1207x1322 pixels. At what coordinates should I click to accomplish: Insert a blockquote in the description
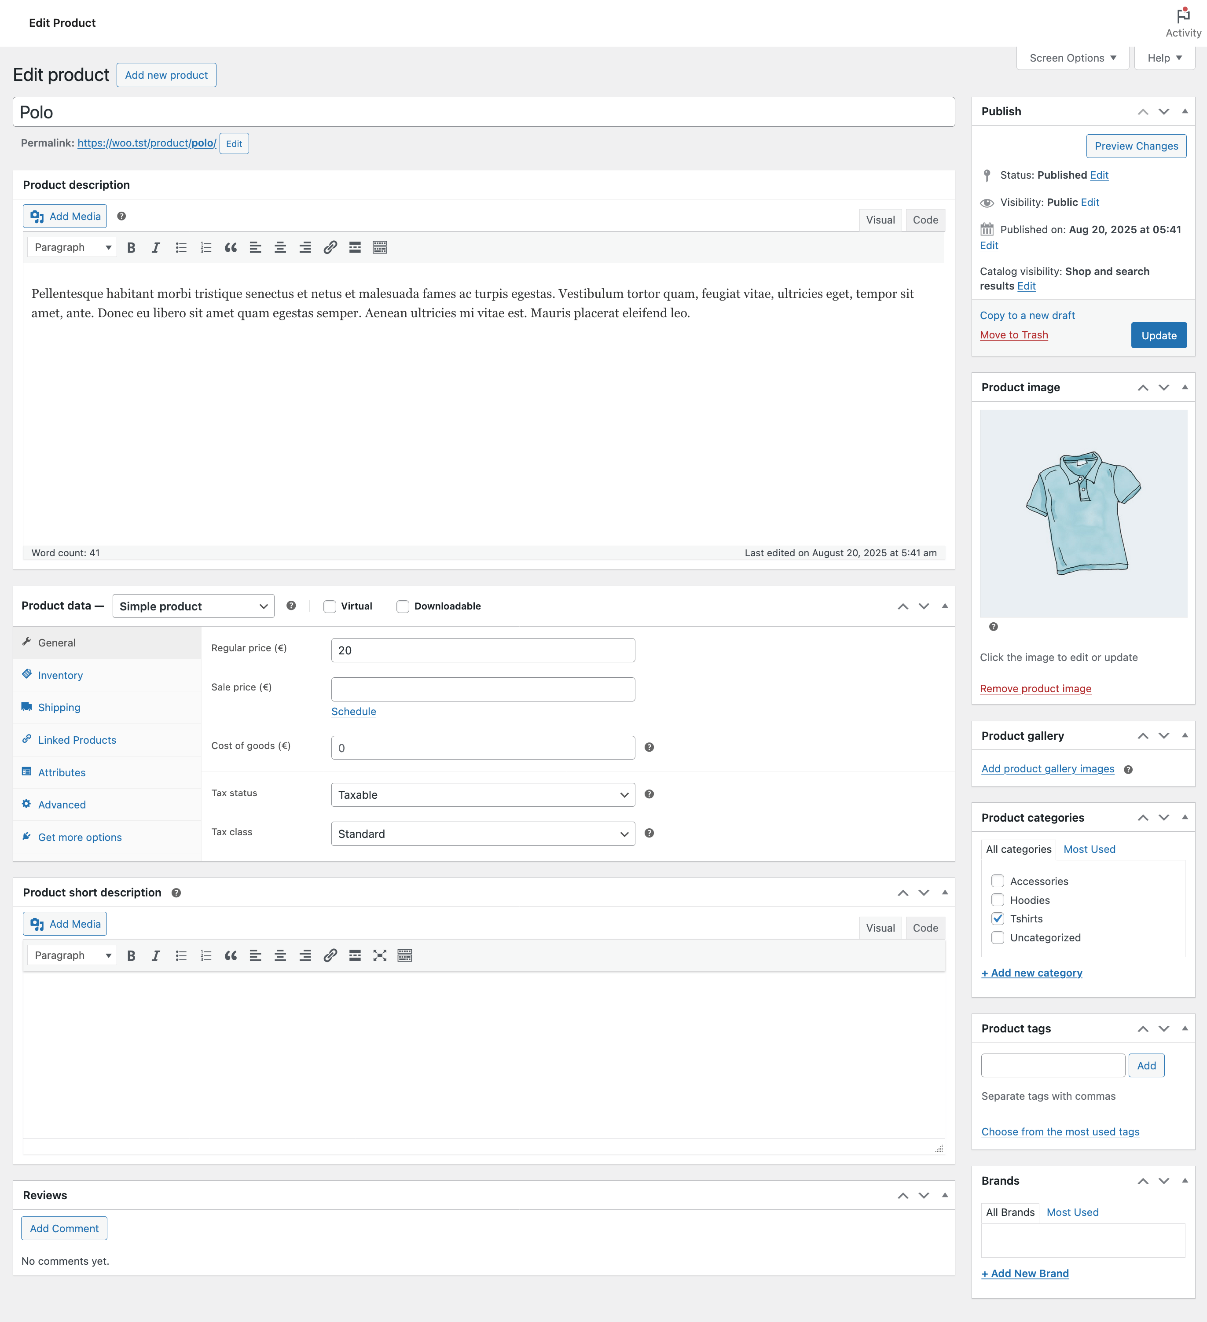(230, 247)
